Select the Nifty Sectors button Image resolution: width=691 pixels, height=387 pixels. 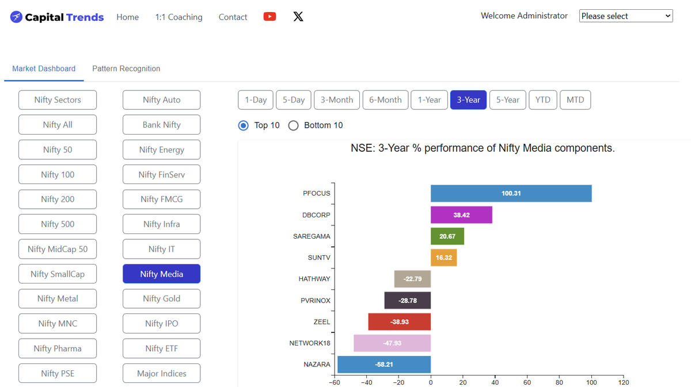(x=58, y=100)
